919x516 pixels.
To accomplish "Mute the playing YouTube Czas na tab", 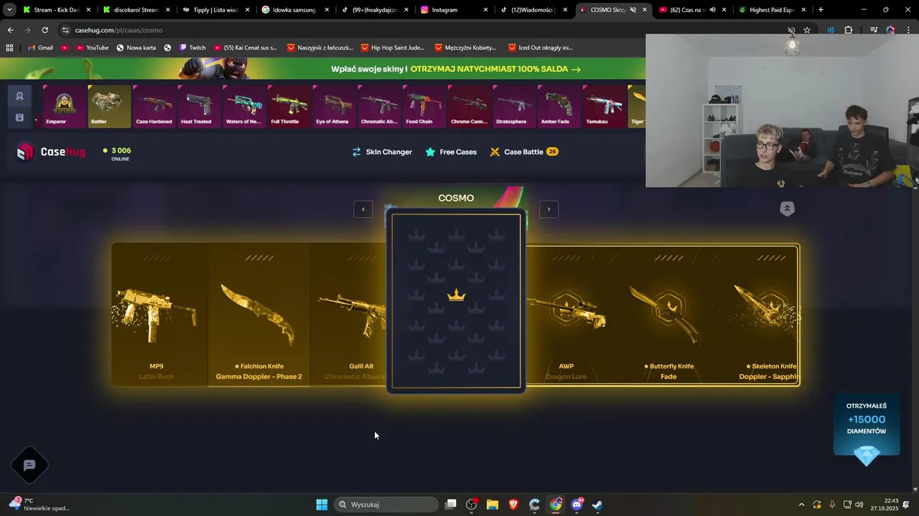I will click(712, 10).
